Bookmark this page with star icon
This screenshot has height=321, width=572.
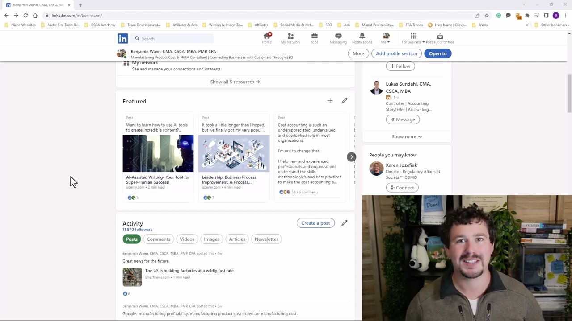[487, 16]
